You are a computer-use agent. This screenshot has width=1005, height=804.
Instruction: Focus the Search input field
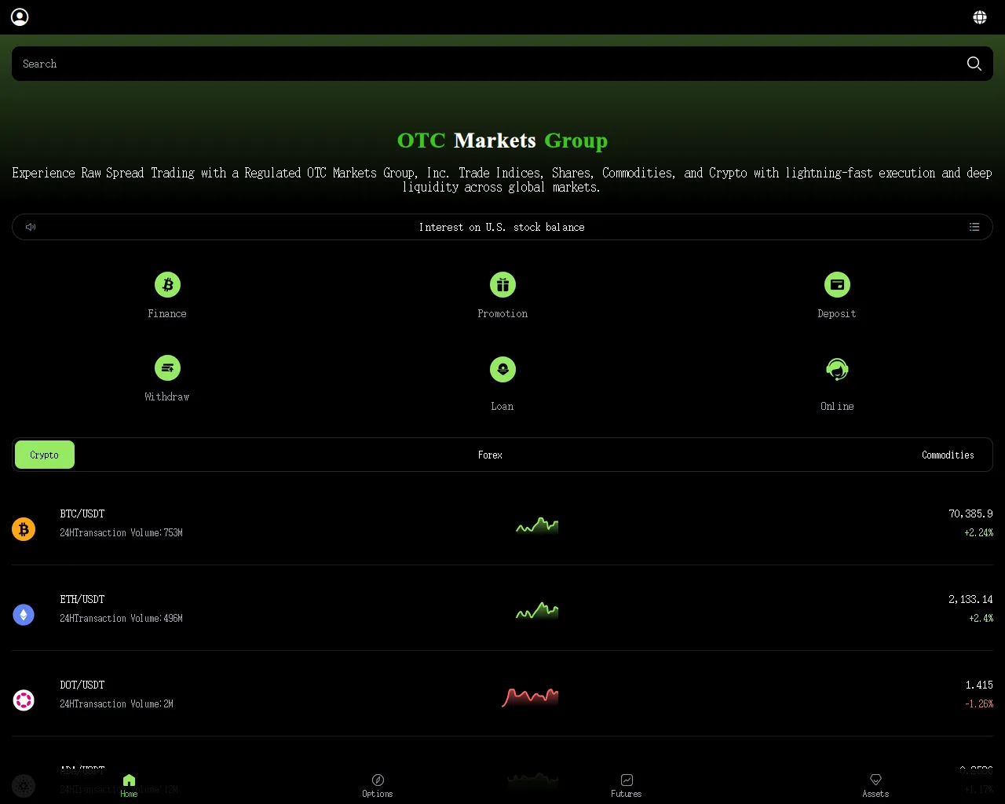502,64
